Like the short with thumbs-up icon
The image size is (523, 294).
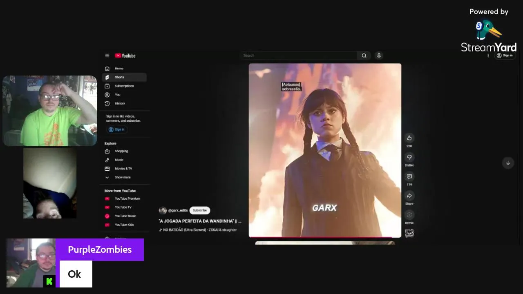(409, 138)
